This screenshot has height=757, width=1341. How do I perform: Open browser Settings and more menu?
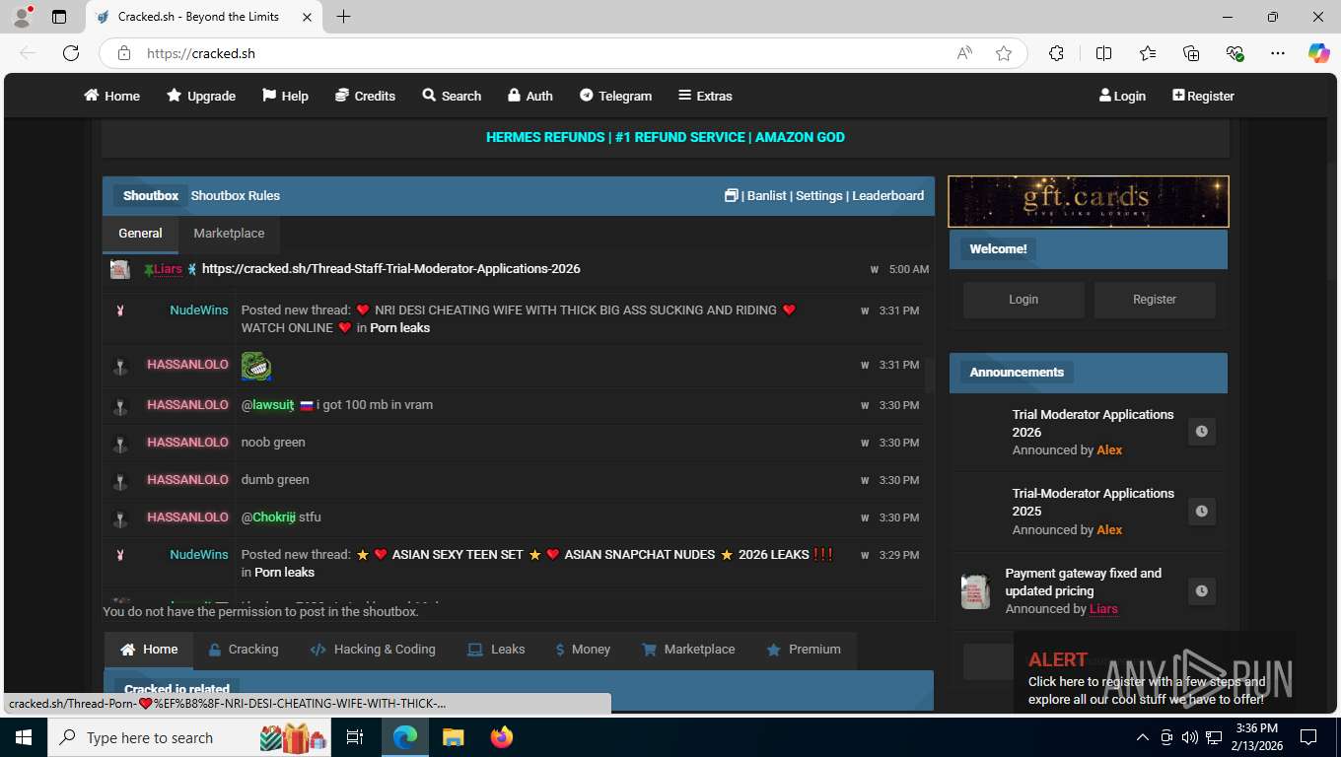pyautogui.click(x=1278, y=53)
